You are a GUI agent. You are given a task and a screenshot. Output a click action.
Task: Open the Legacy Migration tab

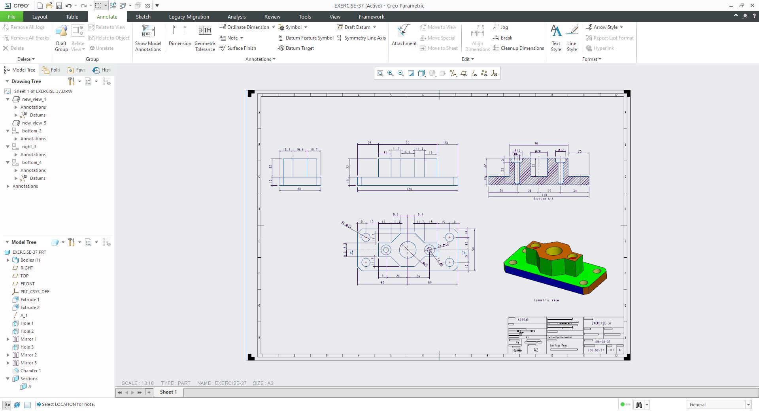pyautogui.click(x=189, y=17)
